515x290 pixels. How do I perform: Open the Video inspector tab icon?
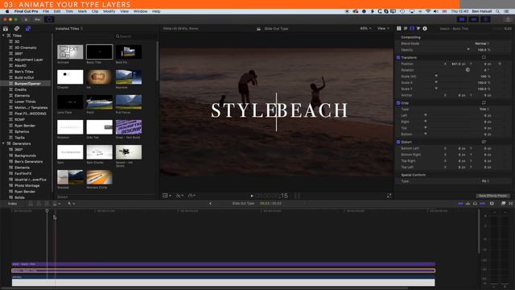tap(412, 29)
